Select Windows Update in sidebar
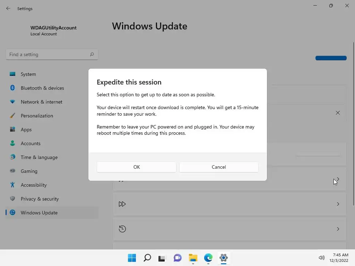This screenshot has height=266, width=355. (52, 213)
